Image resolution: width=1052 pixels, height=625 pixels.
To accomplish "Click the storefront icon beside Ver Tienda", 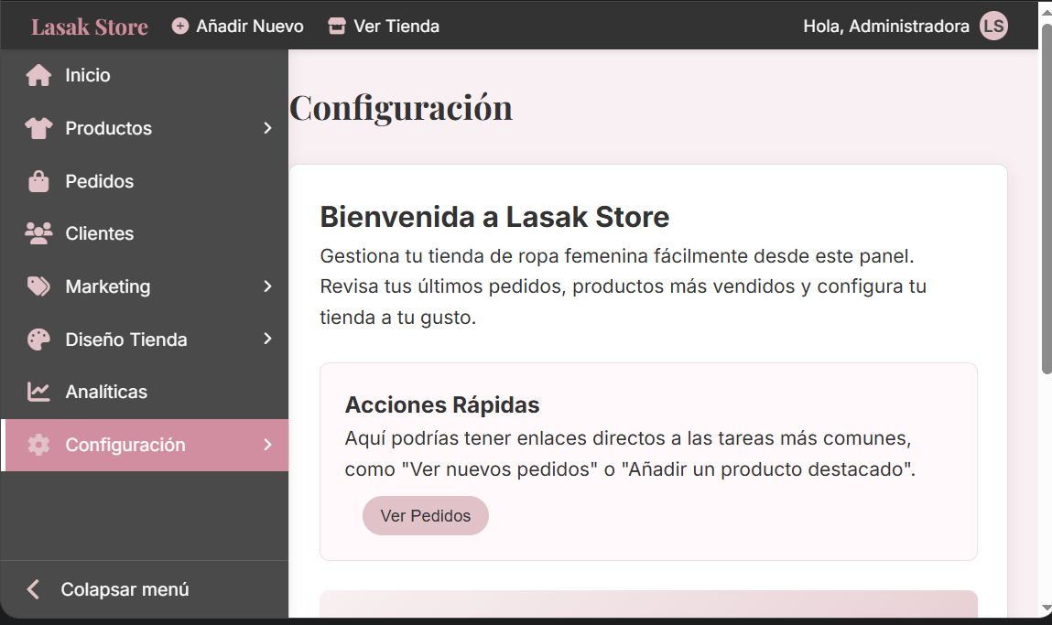I will coord(337,27).
